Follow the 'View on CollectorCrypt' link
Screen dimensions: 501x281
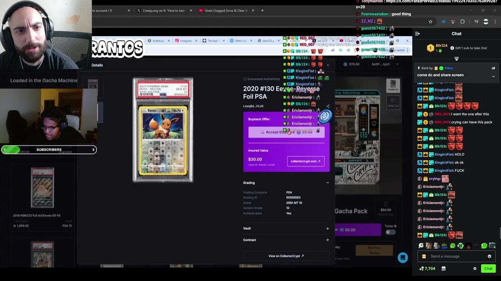pyautogui.click(x=286, y=256)
